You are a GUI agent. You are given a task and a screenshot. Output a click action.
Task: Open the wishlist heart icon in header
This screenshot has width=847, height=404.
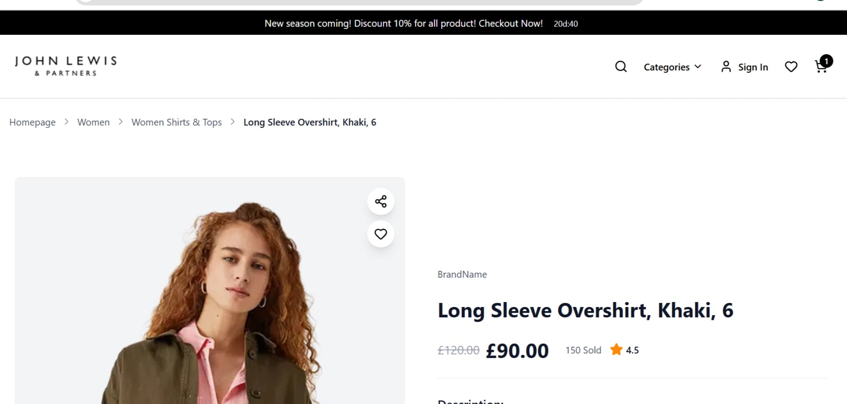(791, 66)
